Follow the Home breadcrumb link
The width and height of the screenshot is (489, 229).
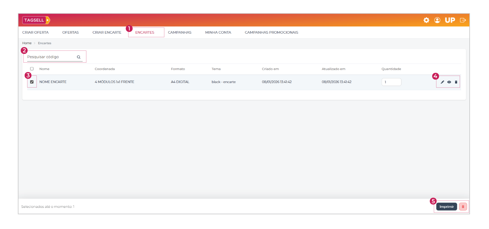(27, 43)
